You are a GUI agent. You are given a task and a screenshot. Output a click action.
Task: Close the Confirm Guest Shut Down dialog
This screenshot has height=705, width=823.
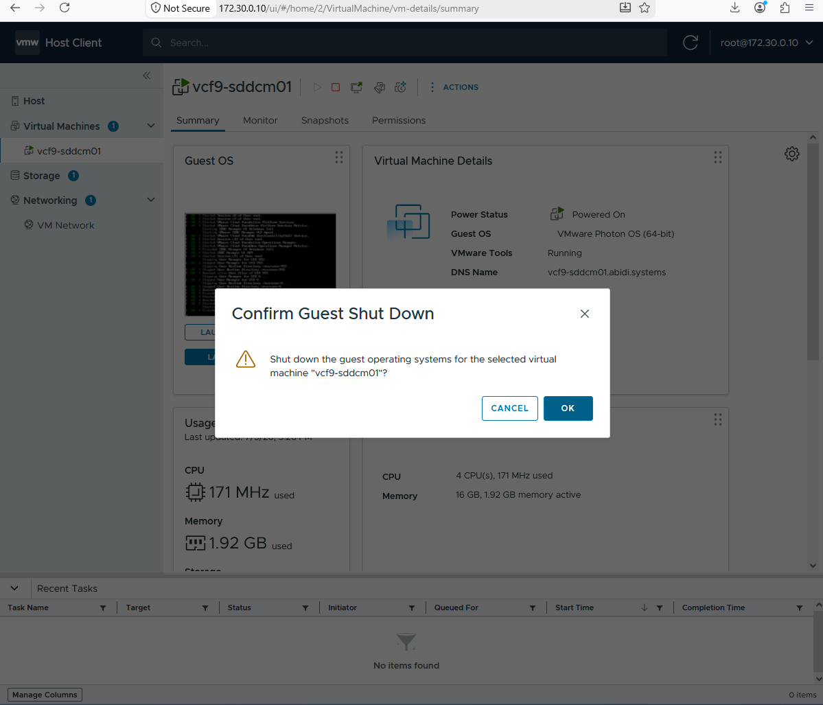(585, 314)
